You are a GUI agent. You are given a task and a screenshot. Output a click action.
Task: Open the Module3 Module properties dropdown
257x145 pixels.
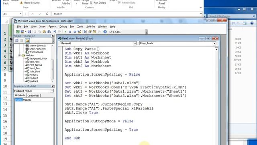click(52, 91)
